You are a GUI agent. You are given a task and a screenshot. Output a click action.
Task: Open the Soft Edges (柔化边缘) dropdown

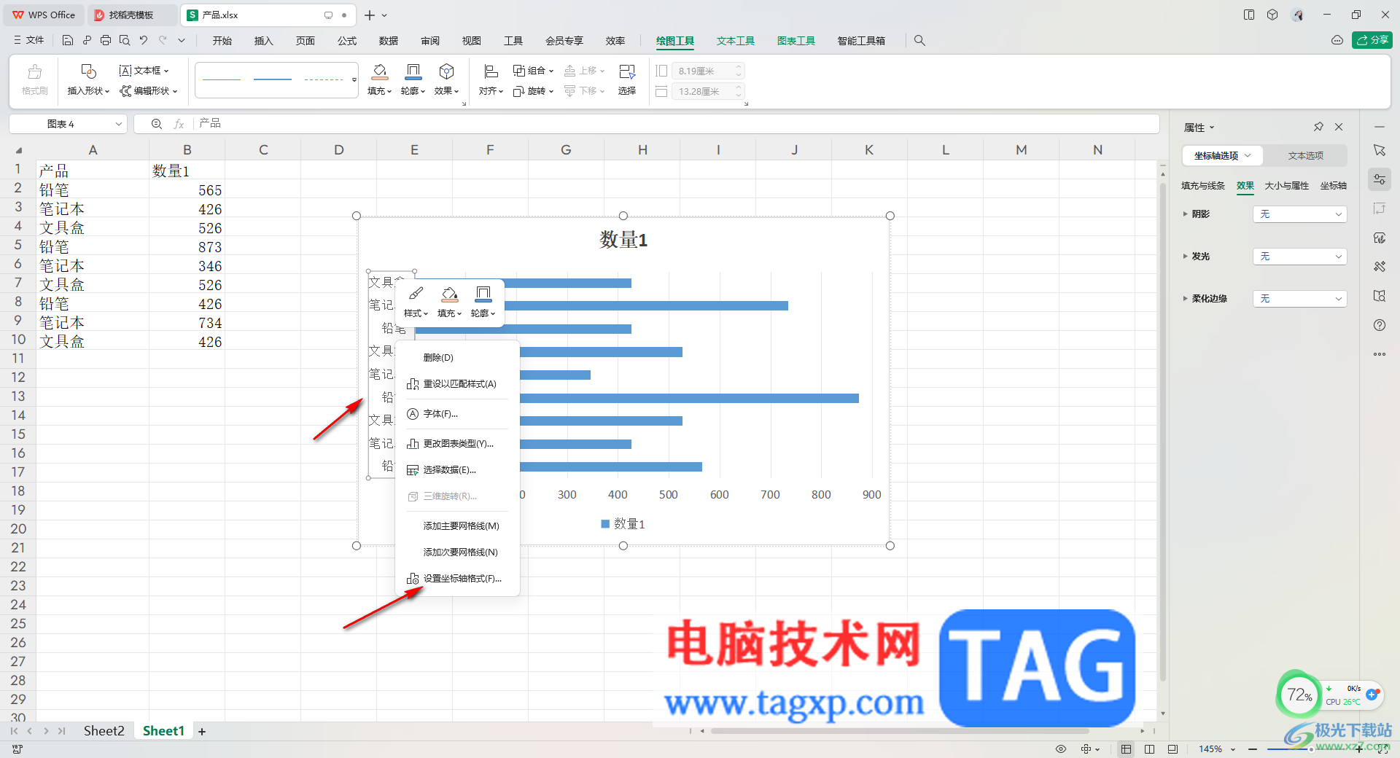1299,299
